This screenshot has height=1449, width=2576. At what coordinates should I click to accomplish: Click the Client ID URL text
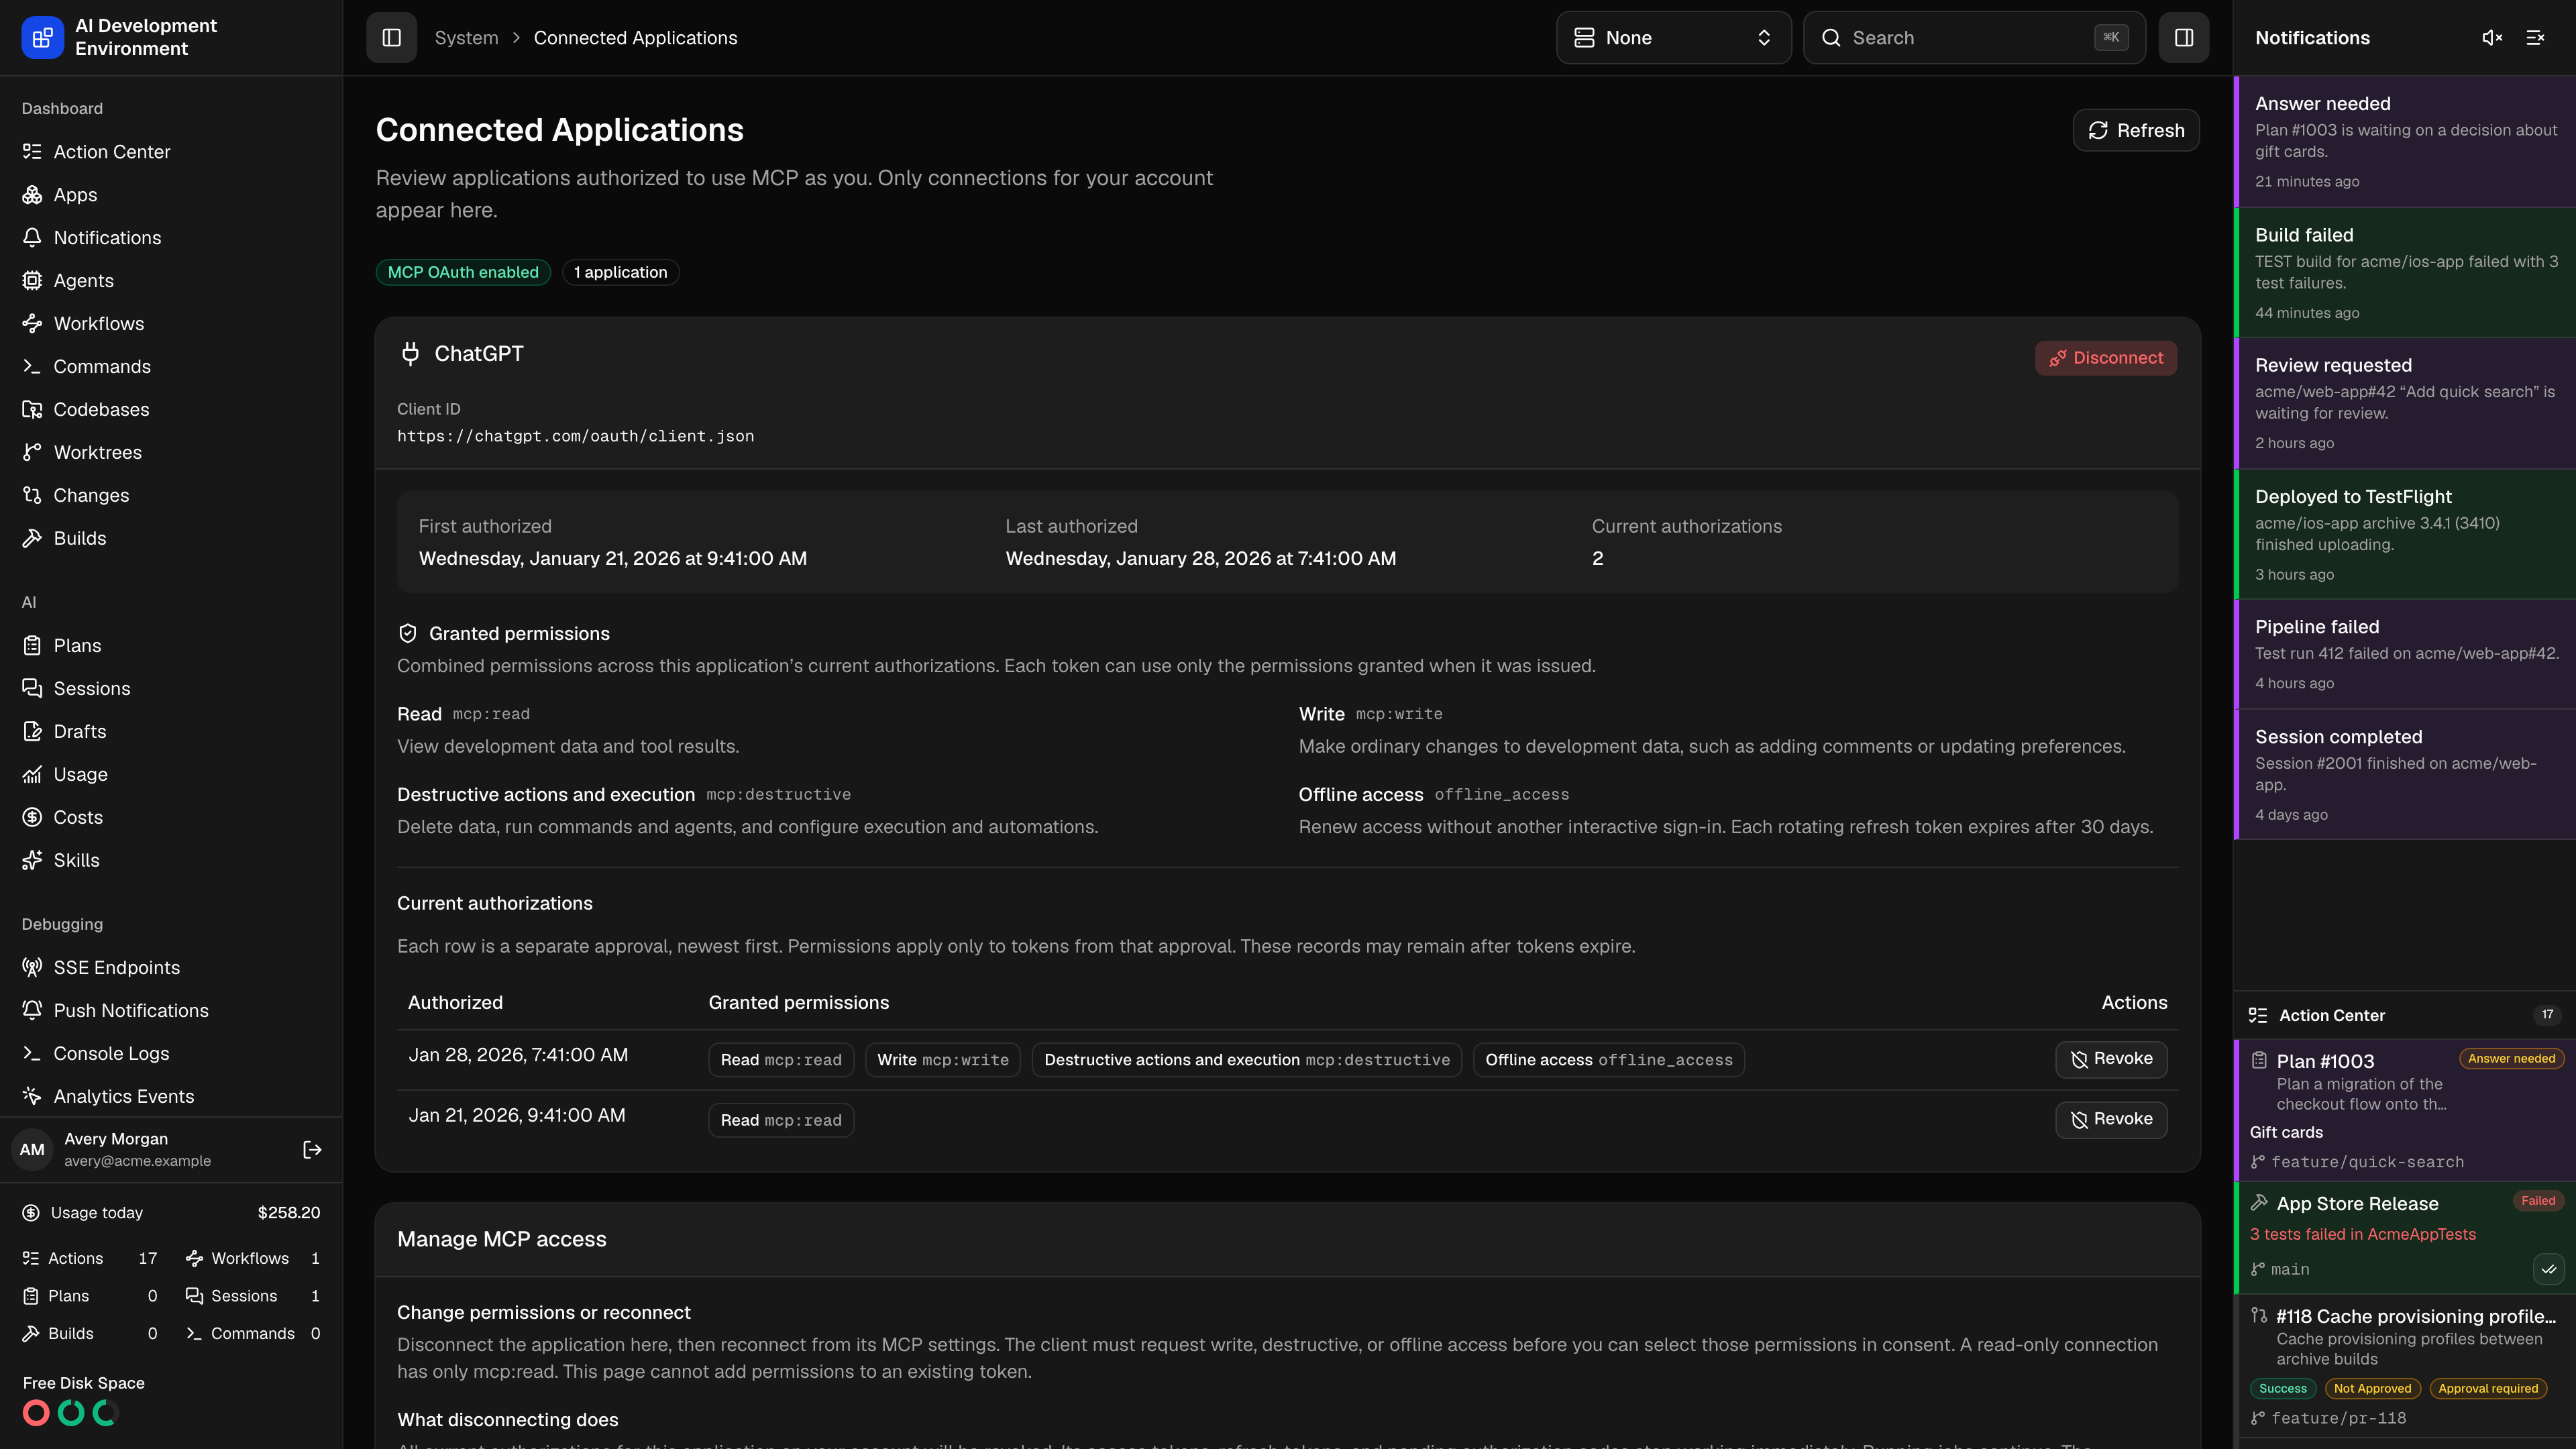(575, 436)
